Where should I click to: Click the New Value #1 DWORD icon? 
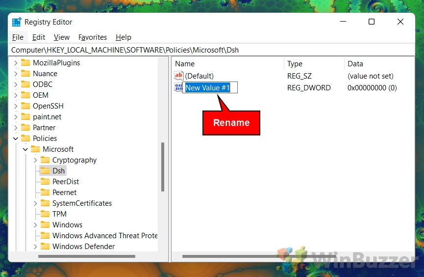coord(178,87)
